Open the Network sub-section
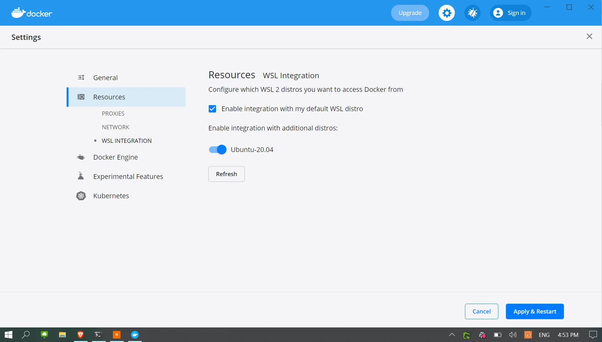Screen dimensions: 602x342 115,127
